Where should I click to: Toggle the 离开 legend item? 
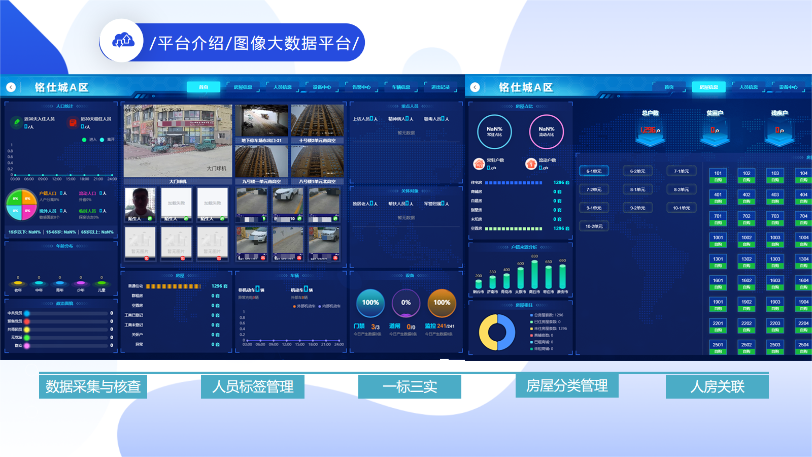point(108,140)
